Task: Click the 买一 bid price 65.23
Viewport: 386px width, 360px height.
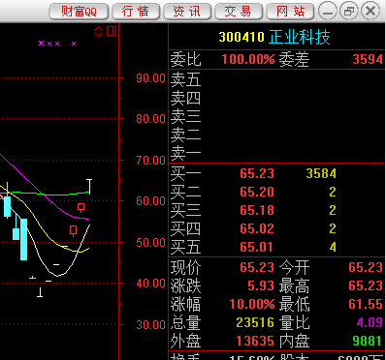Action: click(257, 173)
